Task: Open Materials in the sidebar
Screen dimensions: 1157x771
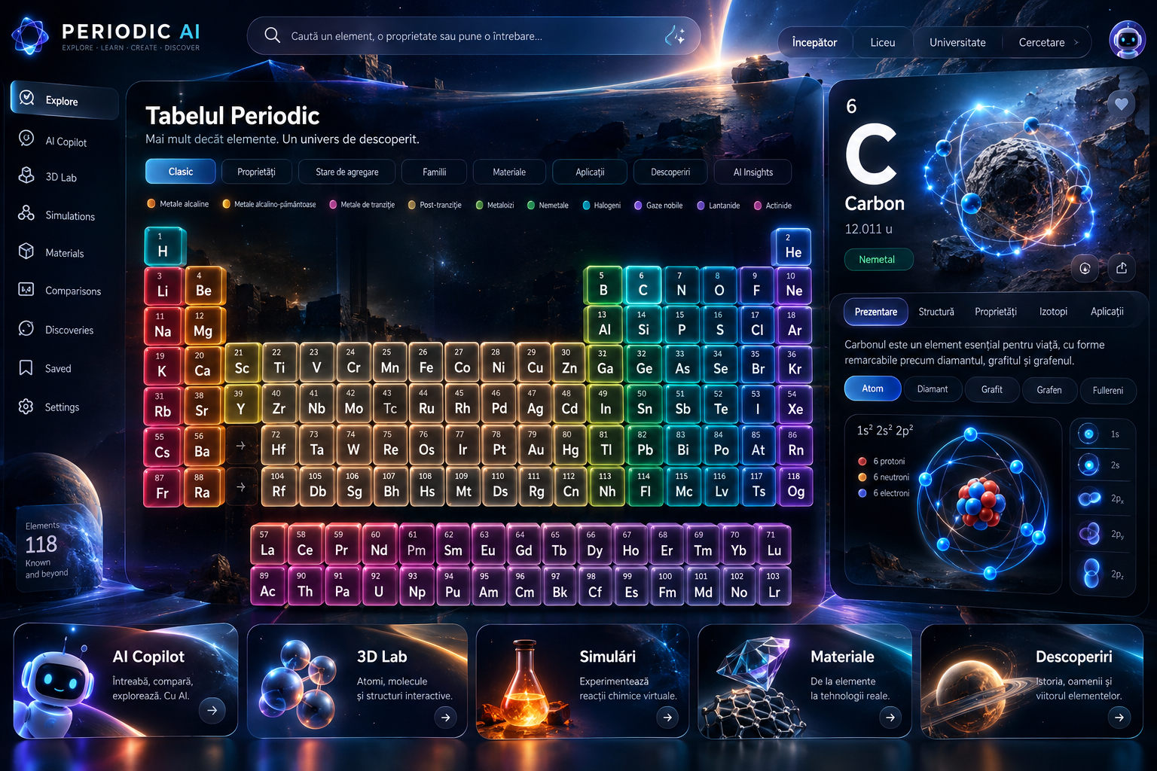Action: pyautogui.click(x=50, y=253)
